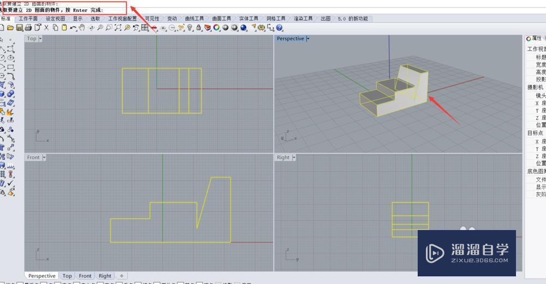
Task: Click the Top viewport title label
Action: 32,39
